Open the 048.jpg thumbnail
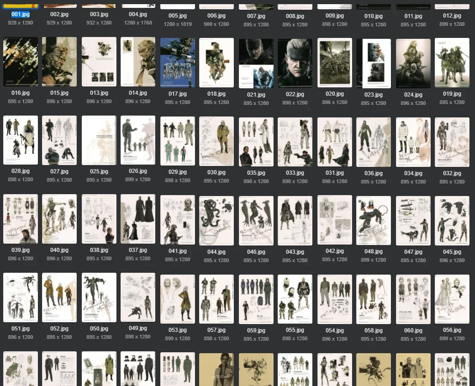 [x=373, y=220]
